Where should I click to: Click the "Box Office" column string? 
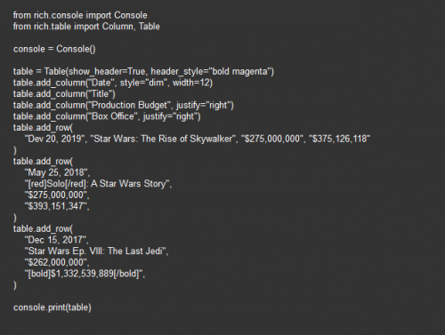pyautogui.click(x=113, y=116)
